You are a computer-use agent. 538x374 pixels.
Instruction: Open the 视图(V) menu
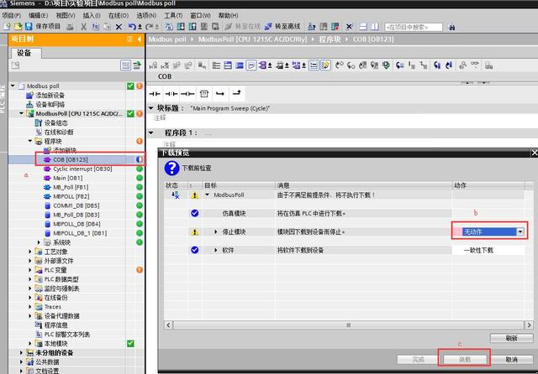(x=66, y=15)
